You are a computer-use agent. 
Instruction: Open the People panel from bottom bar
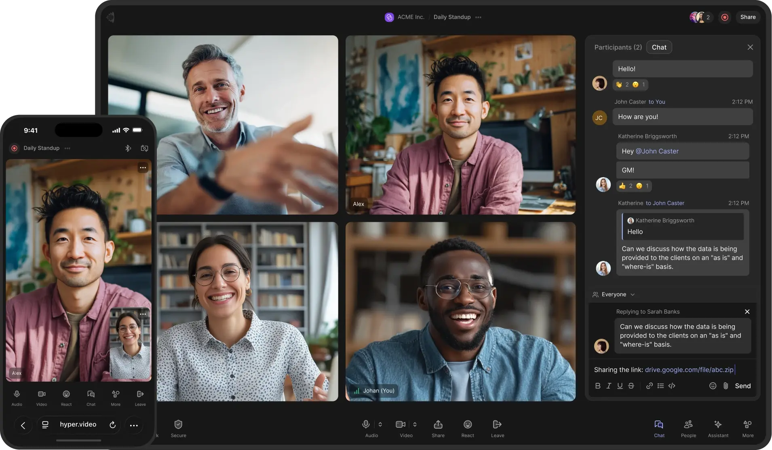(x=688, y=429)
